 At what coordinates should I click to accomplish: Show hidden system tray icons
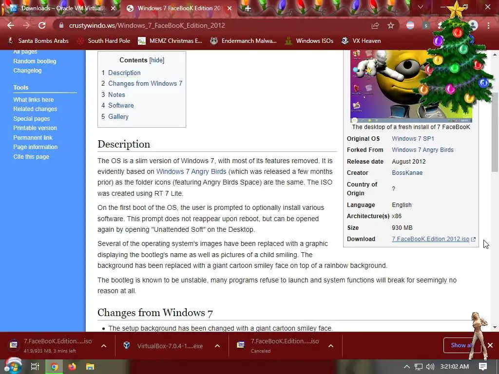tap(406, 367)
